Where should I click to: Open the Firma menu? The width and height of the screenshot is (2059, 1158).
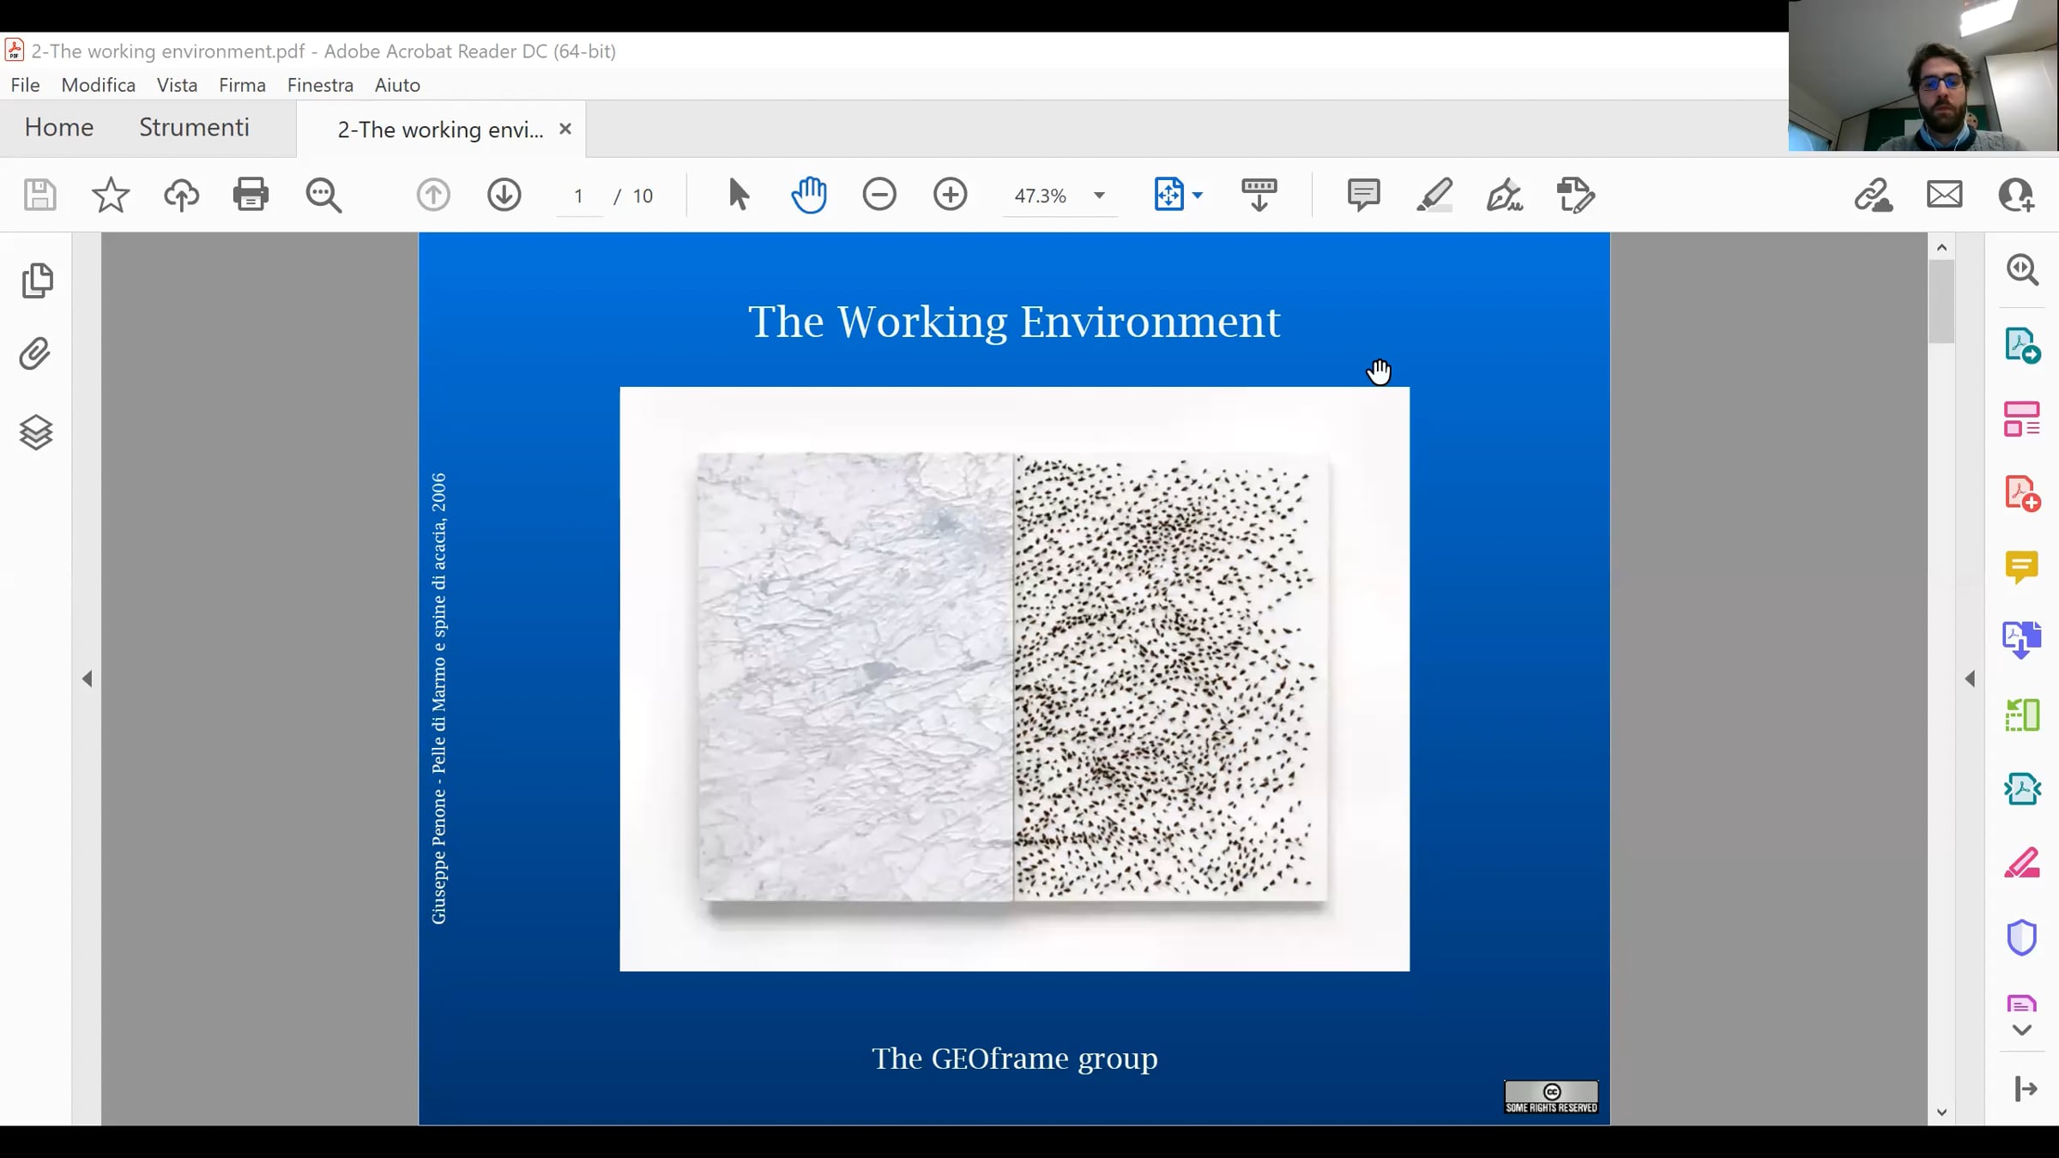(242, 85)
